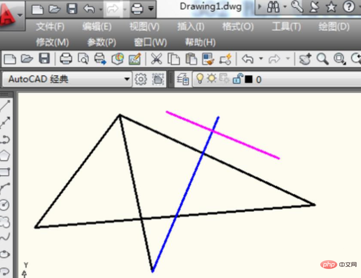Screen dimensions: 361x278
Task: Select the Line draw tool
Action: [x=5, y=106]
